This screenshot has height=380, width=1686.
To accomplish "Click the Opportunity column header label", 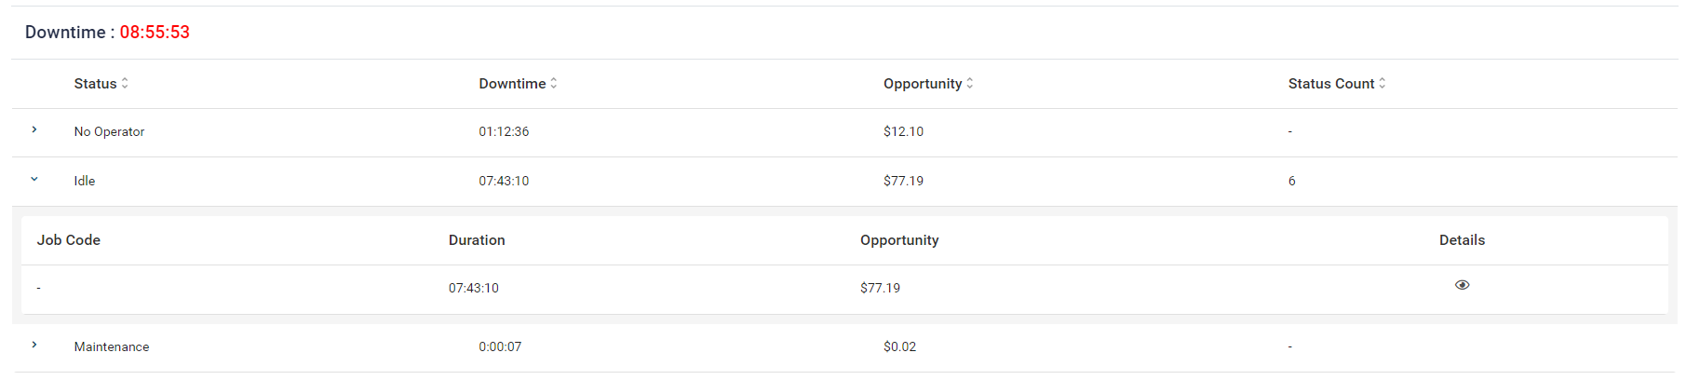I will tap(922, 84).
